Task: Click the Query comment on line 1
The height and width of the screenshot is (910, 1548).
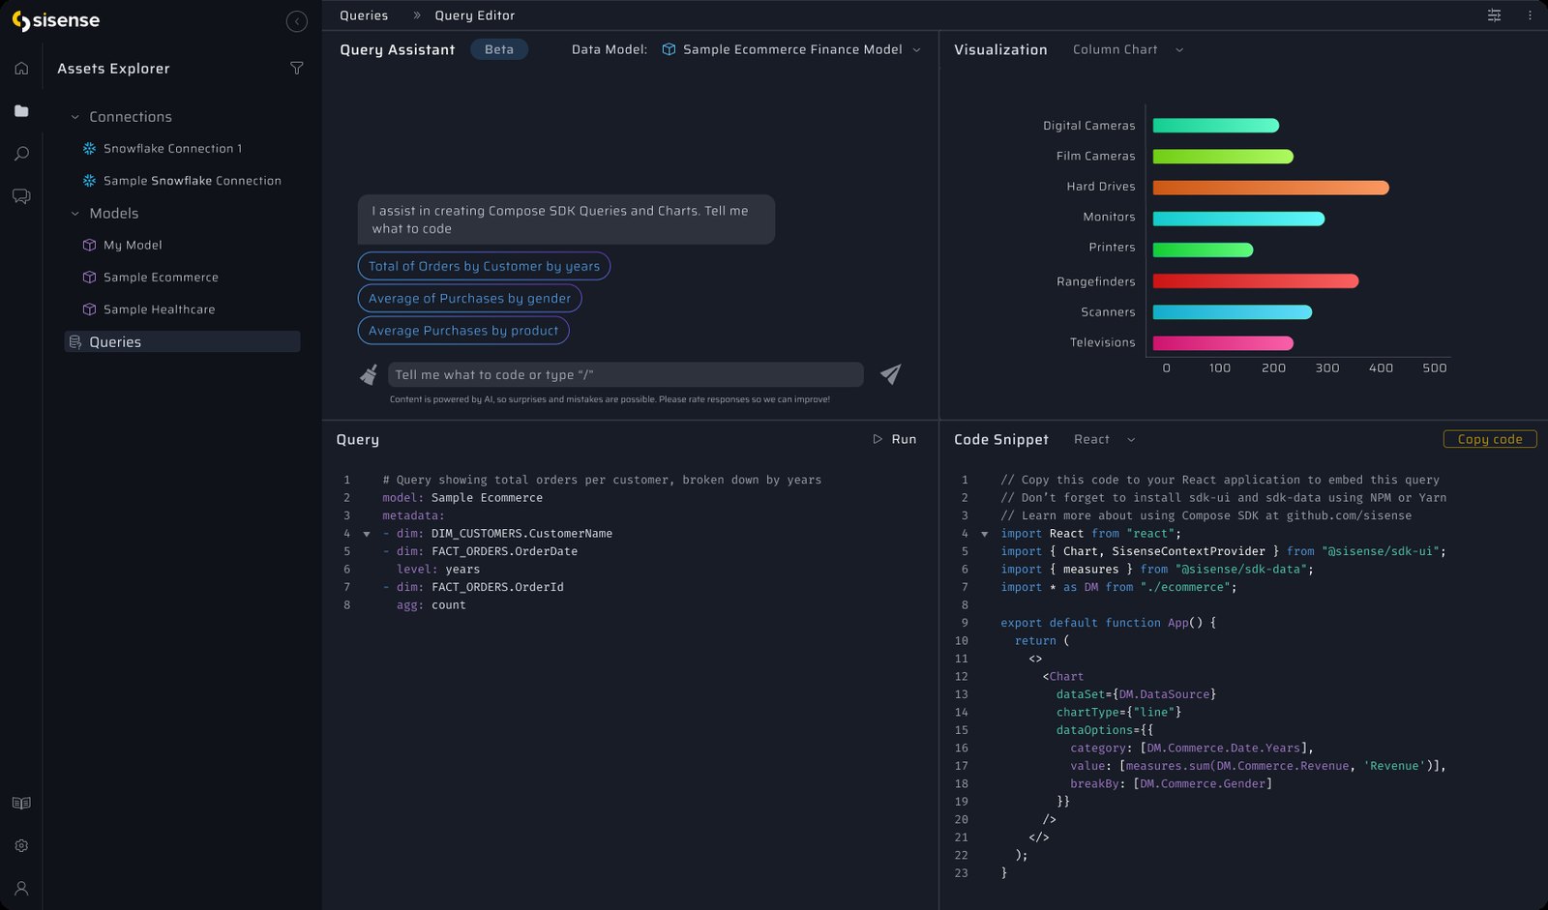Action: click(602, 480)
